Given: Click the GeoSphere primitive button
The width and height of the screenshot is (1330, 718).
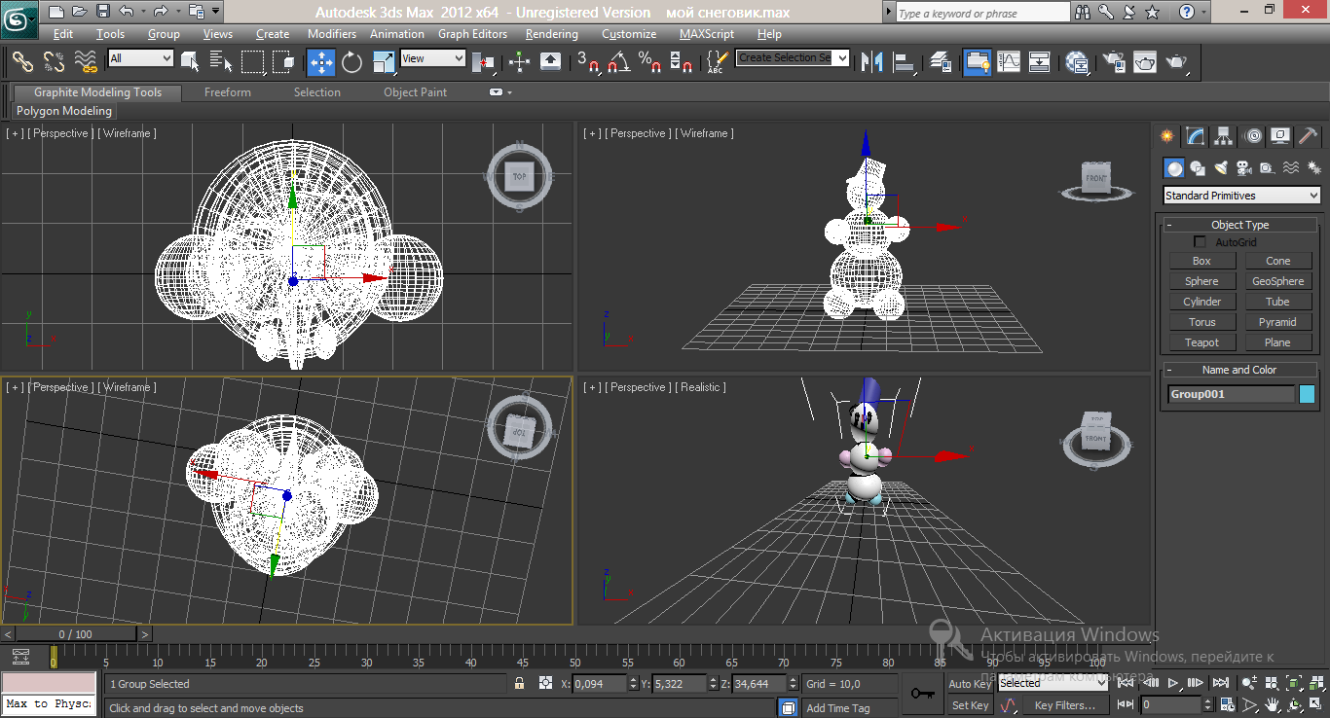Looking at the screenshot, I should click(1277, 281).
